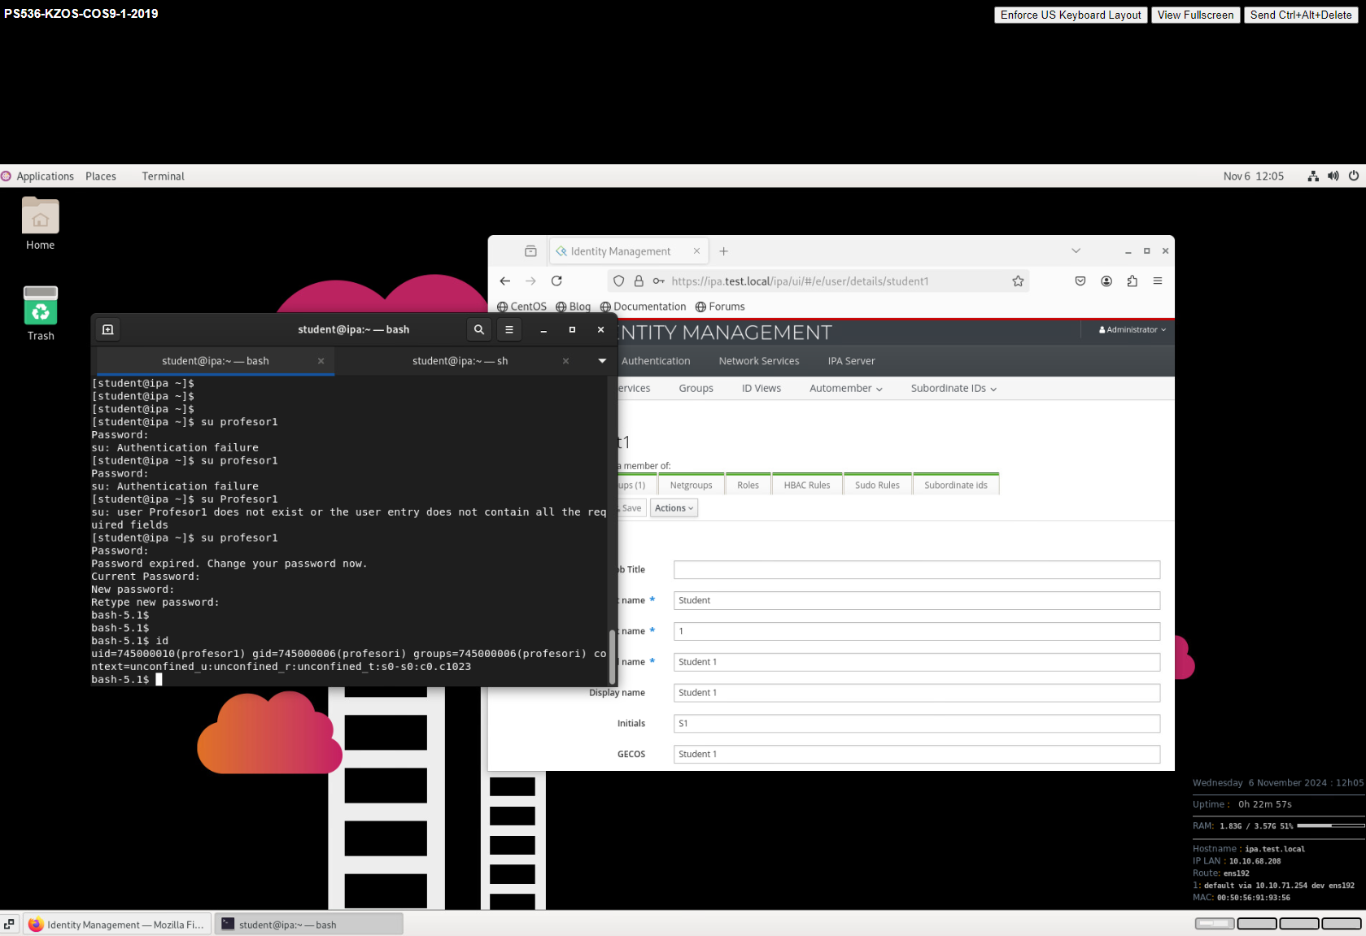This screenshot has height=936, width=1366.
Task: Switch to the Subordinate ids tab
Action: point(956,485)
